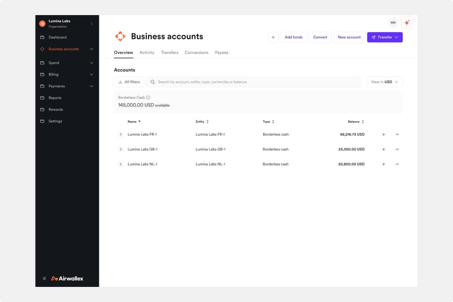Click the Airwallex logo

[67, 279]
